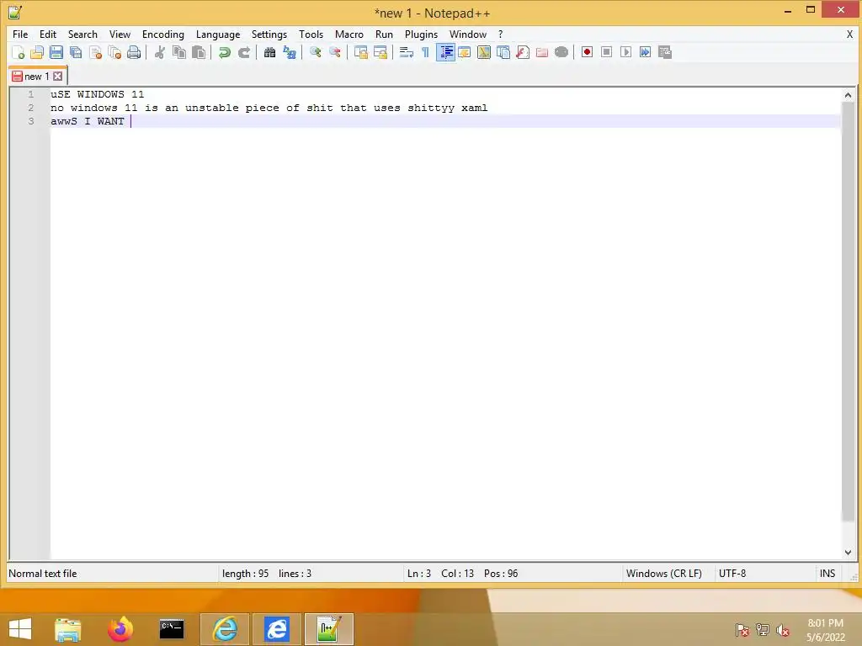
Task: Click the Replace toolbar icon
Action: [290, 52]
